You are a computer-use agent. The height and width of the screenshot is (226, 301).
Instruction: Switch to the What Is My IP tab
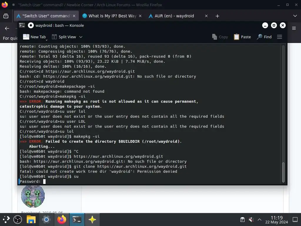(x=112, y=16)
